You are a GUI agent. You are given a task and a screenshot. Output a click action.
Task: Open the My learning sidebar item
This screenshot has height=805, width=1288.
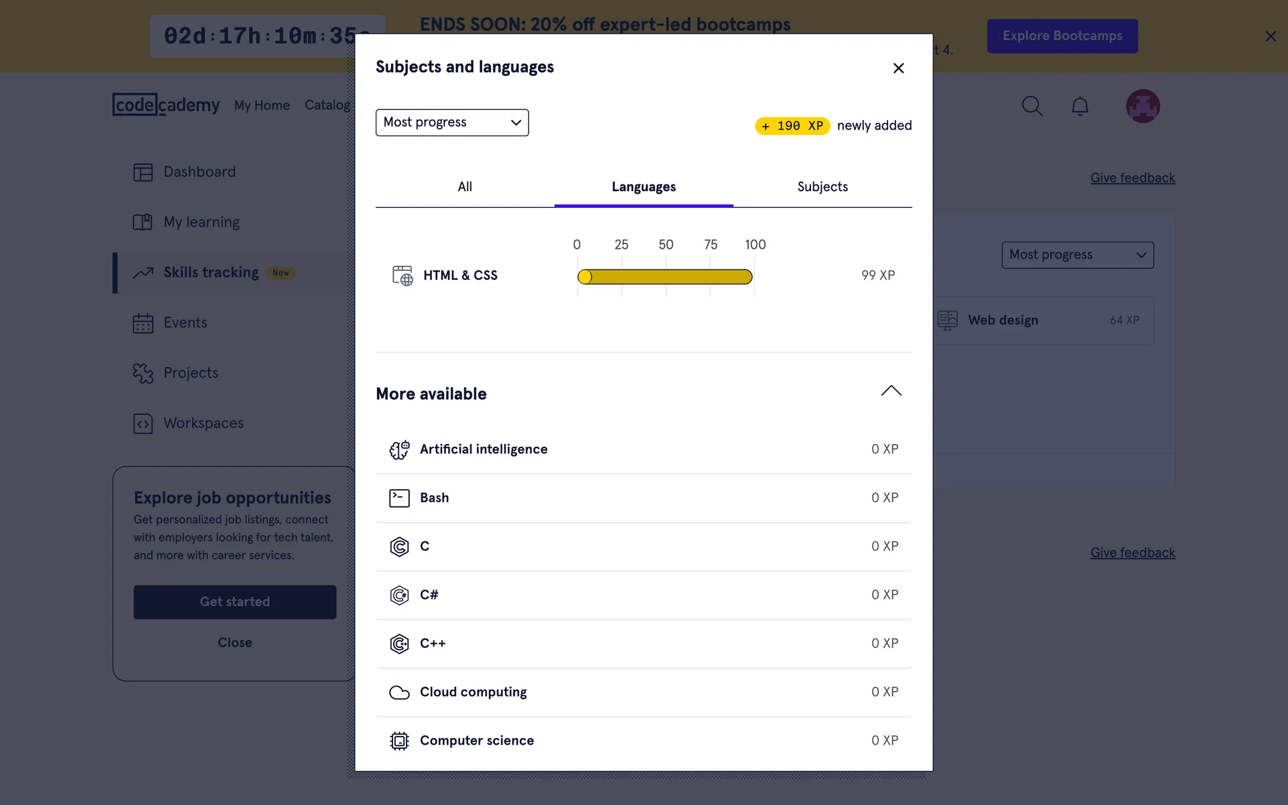(x=201, y=222)
